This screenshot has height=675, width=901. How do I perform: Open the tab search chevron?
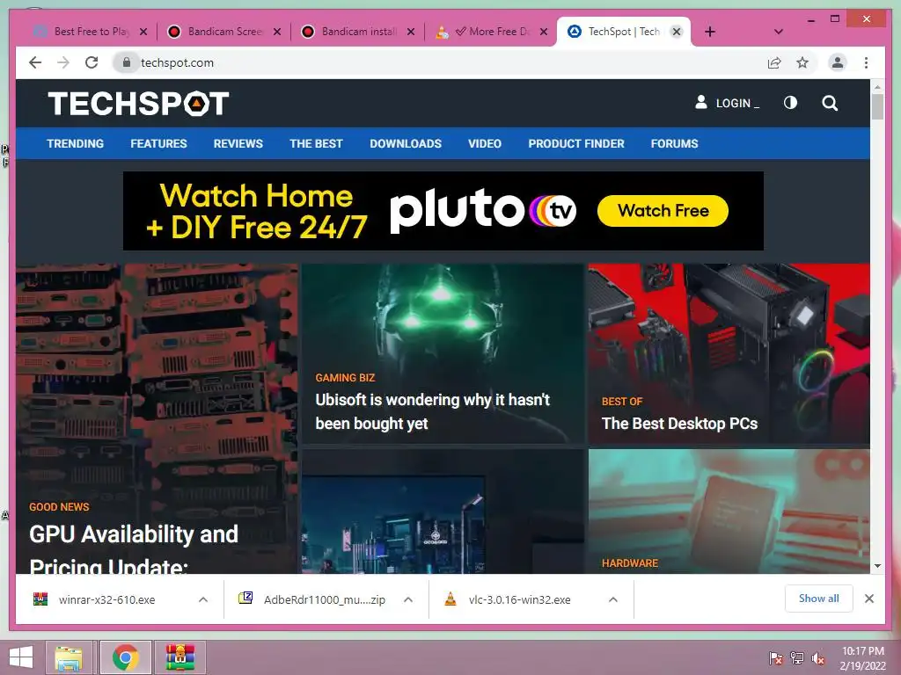click(x=779, y=32)
